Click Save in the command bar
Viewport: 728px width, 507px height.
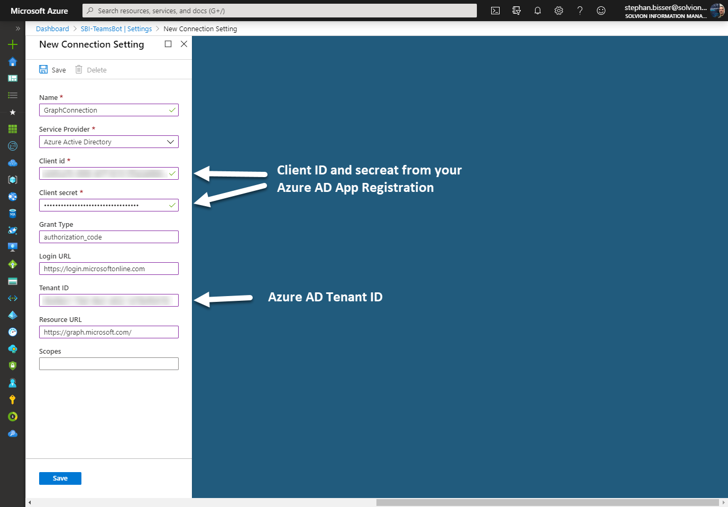52,70
